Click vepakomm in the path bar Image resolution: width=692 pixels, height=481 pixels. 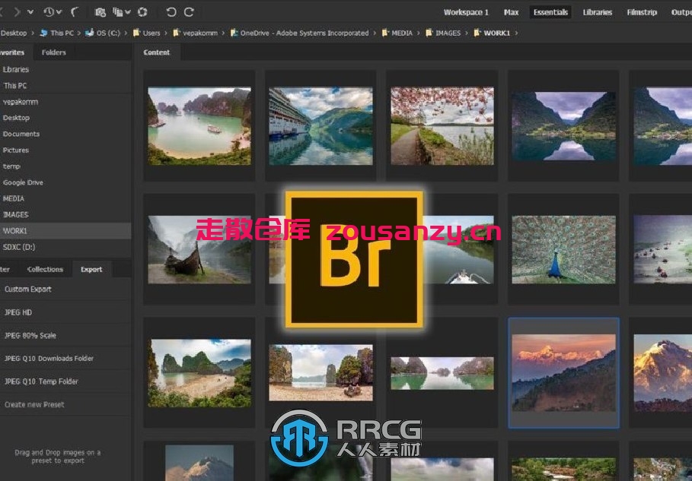click(x=200, y=33)
